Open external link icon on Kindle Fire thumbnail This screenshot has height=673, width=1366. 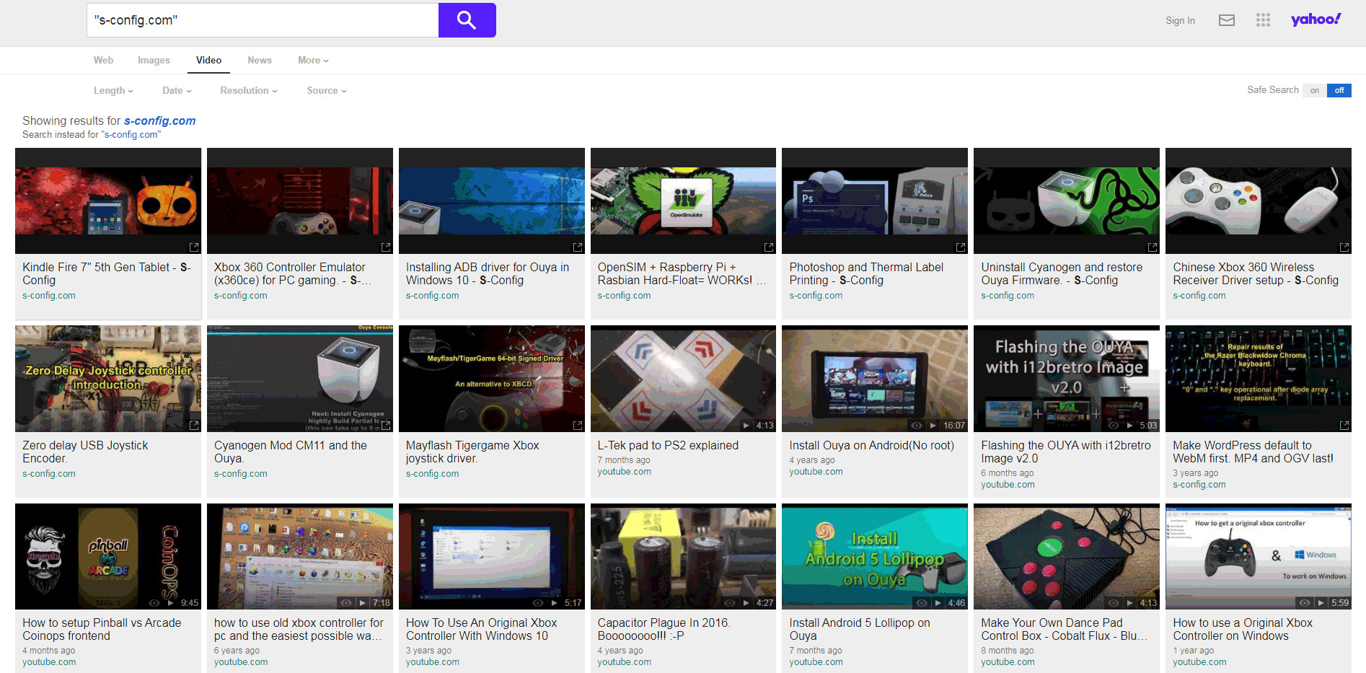[194, 247]
